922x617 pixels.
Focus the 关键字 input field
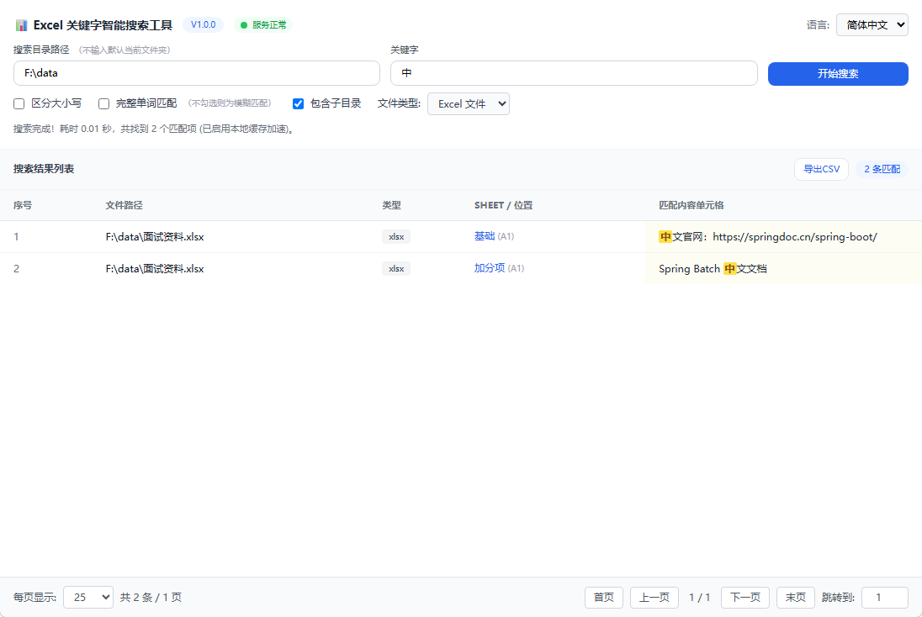click(x=574, y=73)
